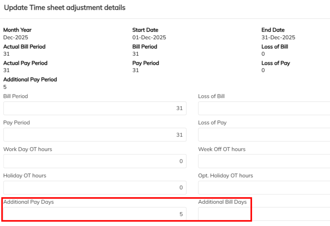
Task: Click the Start Date label
Action: click(x=145, y=30)
